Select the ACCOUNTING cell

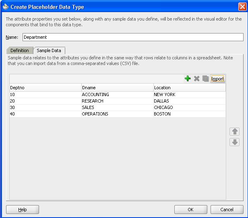point(95,94)
